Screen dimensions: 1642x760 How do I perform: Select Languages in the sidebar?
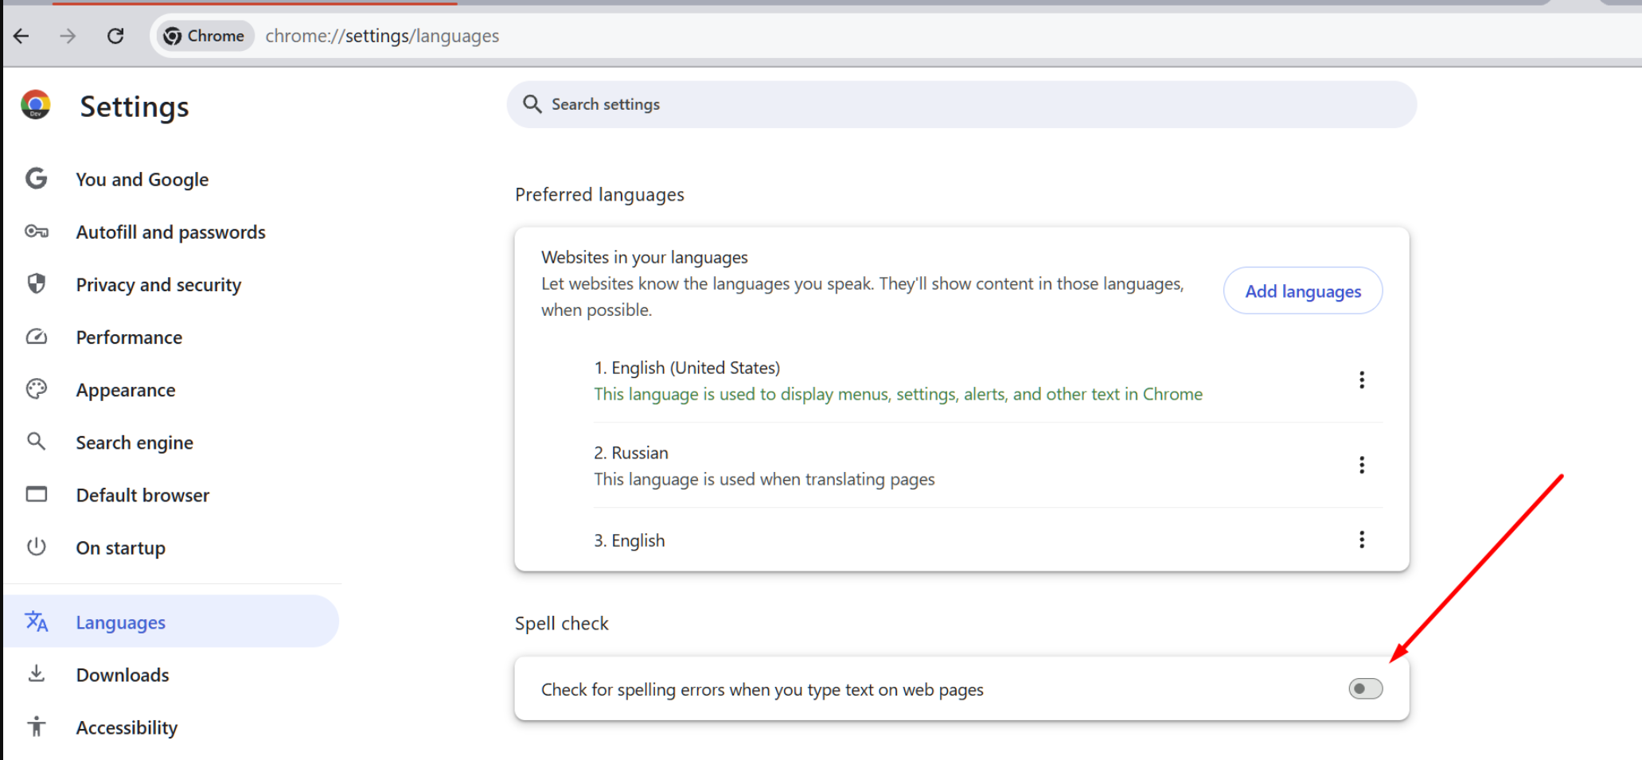(171, 622)
